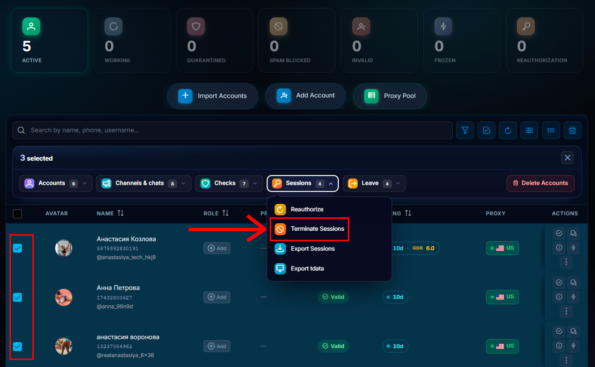Screen dimensions: 595x367
Task: Click lightning action in Козлова row
Action: [574, 248]
